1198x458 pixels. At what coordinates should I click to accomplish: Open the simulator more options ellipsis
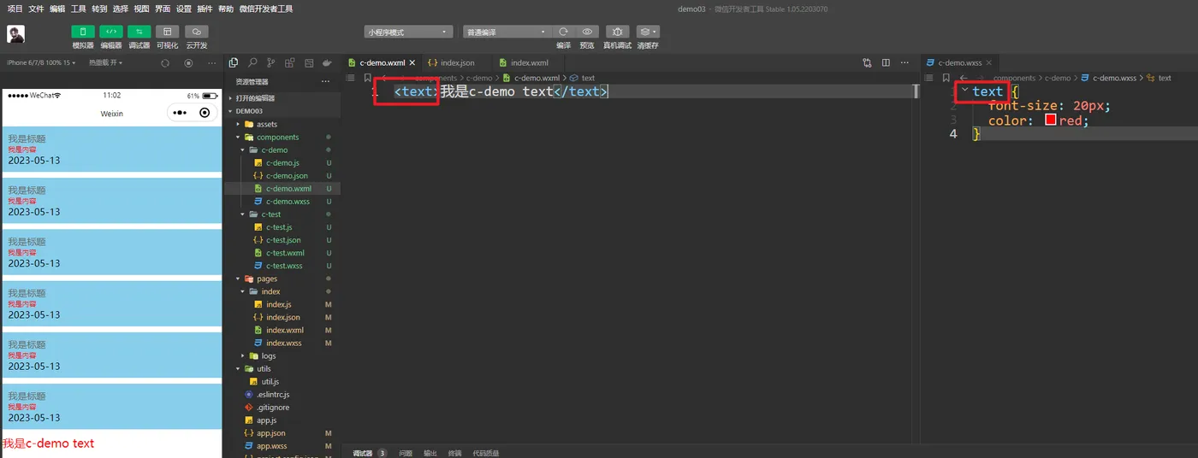click(x=212, y=62)
